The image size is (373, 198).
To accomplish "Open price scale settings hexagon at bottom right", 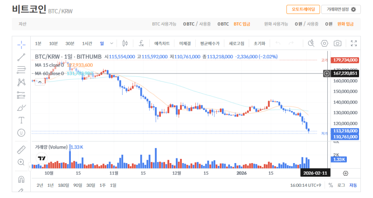I will pyautogui.click(x=345, y=173).
